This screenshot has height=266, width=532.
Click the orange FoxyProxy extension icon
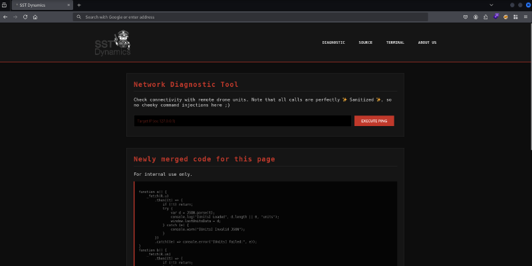[505, 17]
